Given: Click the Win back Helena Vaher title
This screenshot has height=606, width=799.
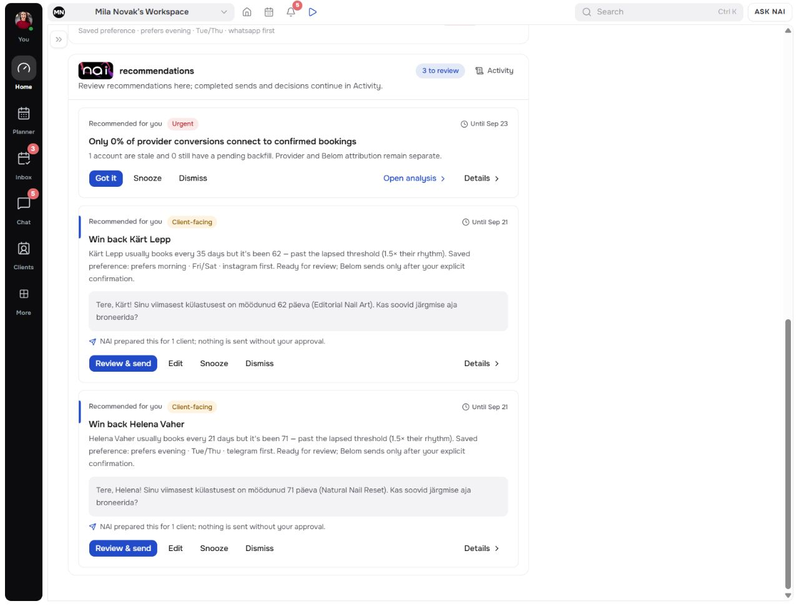Looking at the screenshot, I should click(137, 424).
